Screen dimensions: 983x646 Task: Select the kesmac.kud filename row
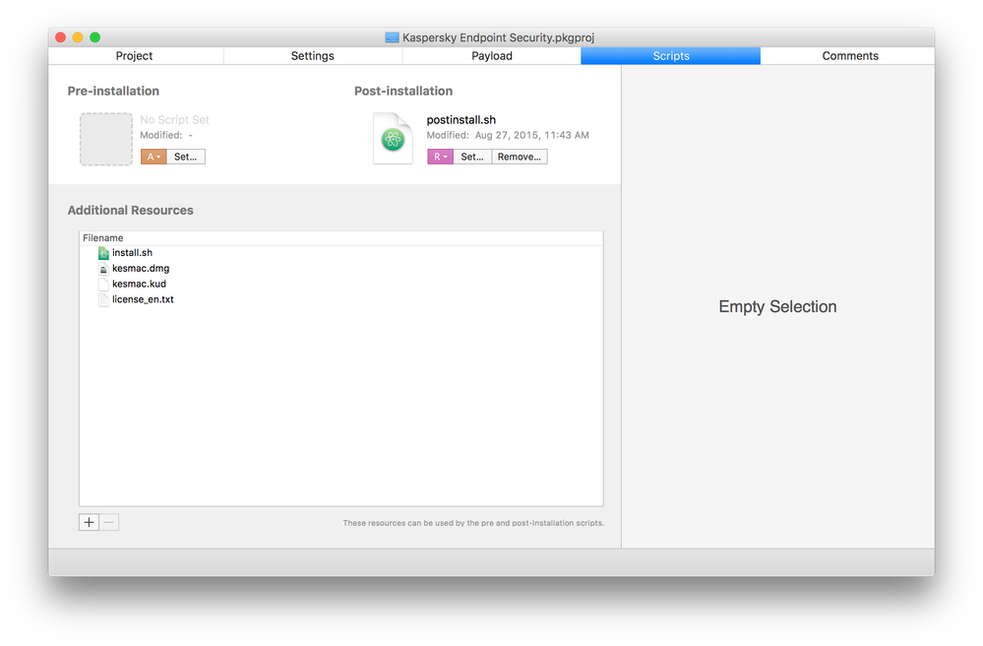tap(341, 285)
